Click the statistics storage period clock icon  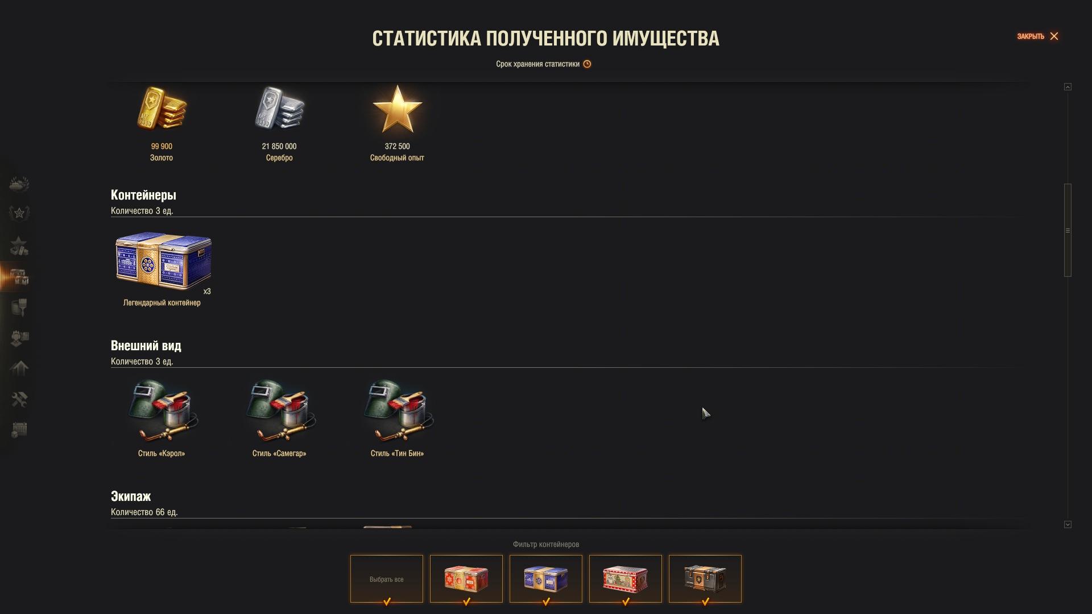587,64
